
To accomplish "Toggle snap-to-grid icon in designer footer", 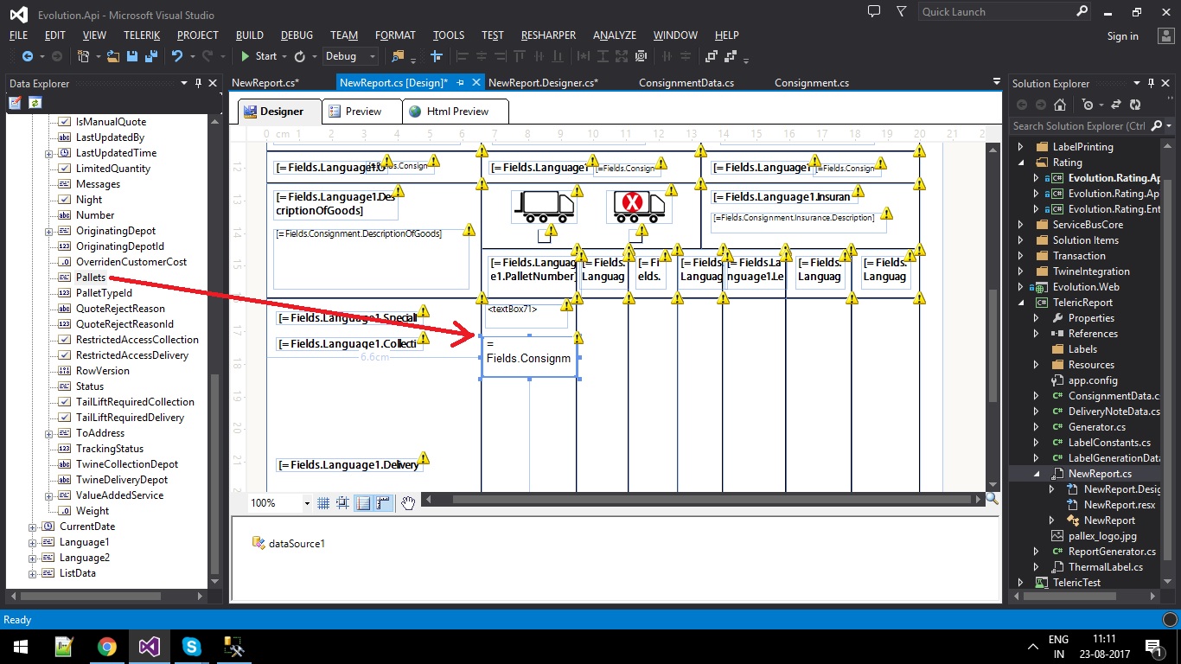I will [x=343, y=503].
